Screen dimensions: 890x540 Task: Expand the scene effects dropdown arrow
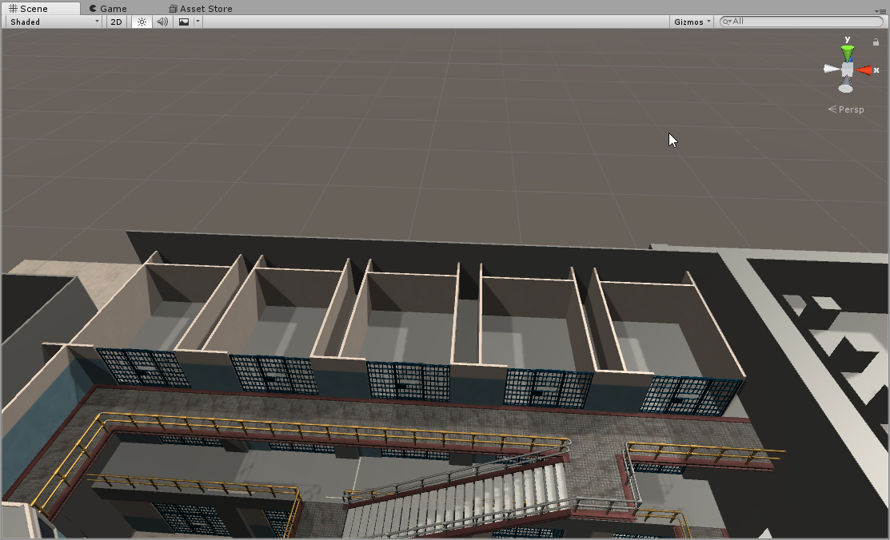click(198, 22)
